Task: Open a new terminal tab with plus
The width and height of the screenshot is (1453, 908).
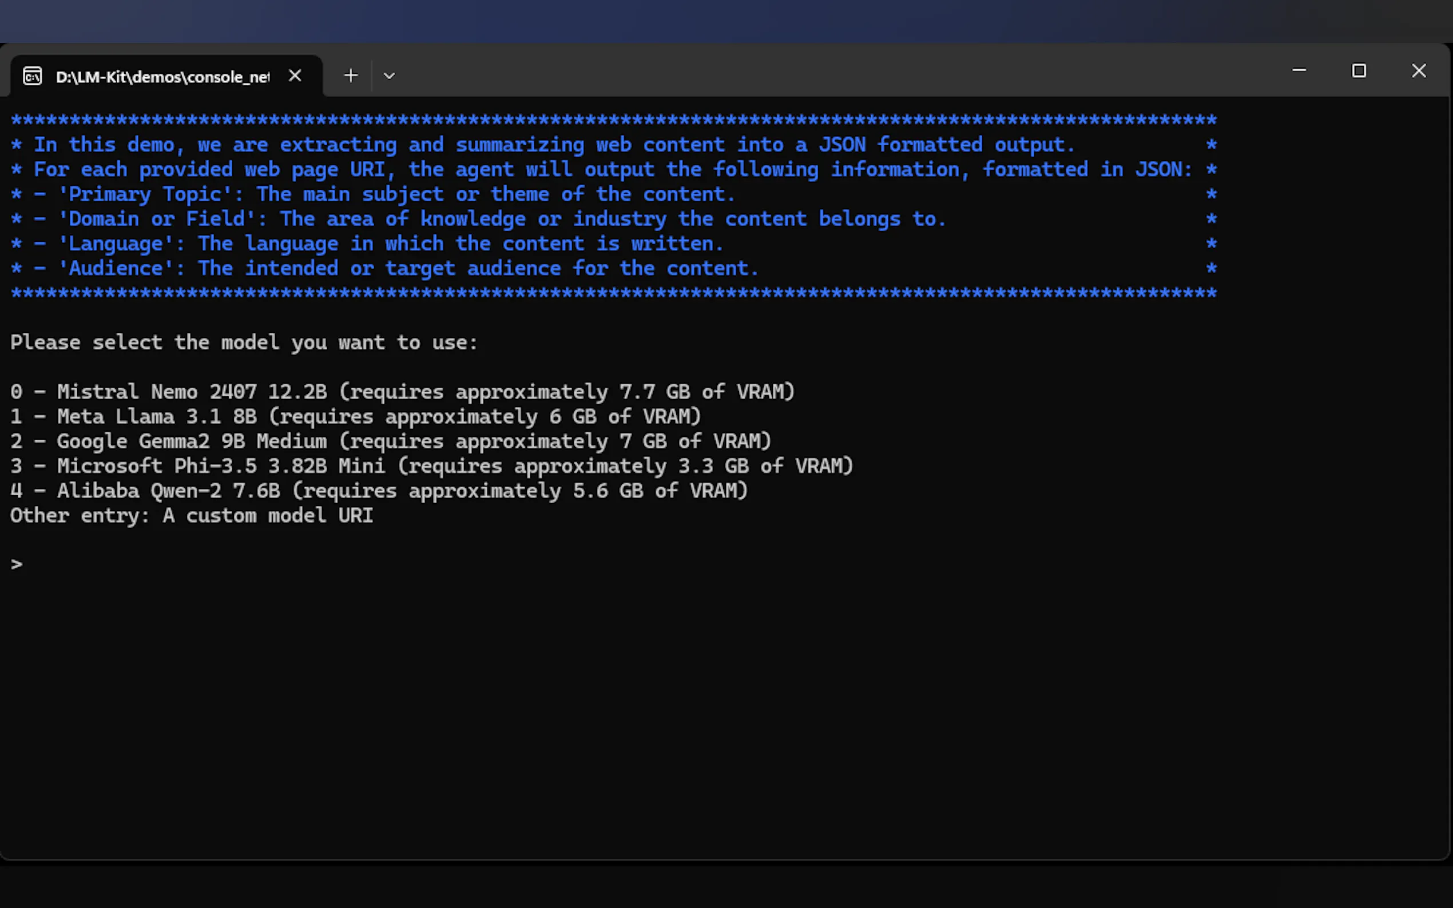Action: tap(351, 75)
